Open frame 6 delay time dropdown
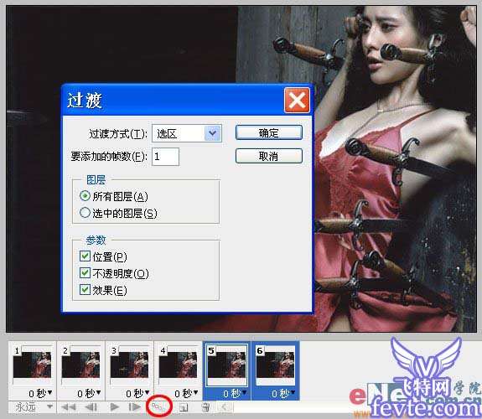The image size is (482, 419). pyautogui.click(x=283, y=393)
